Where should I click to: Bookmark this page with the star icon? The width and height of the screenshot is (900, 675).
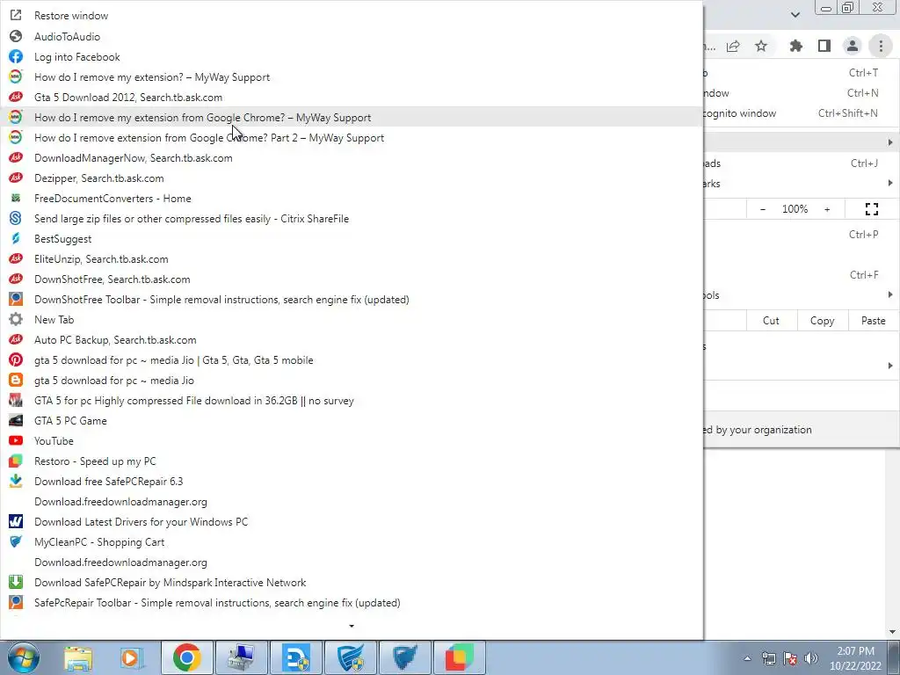point(761,46)
